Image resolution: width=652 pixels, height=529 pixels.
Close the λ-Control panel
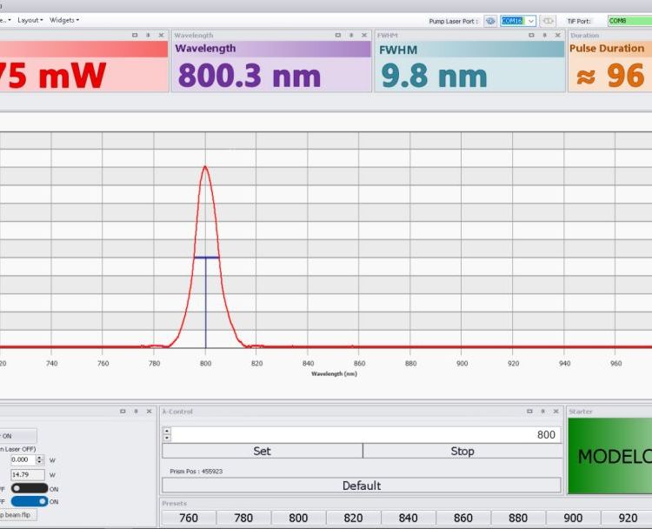[x=556, y=412]
